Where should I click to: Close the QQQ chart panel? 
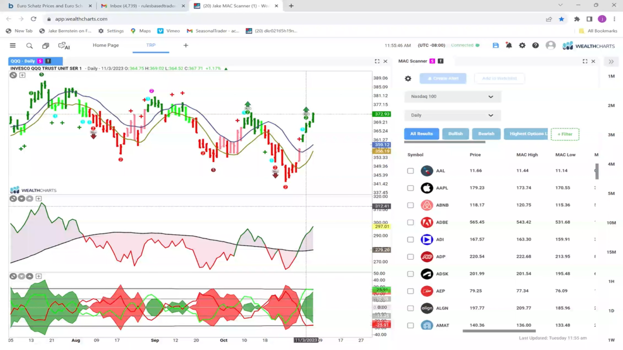click(x=385, y=61)
